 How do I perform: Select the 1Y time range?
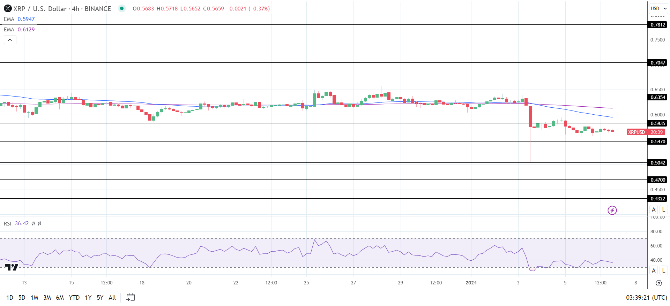pyautogui.click(x=88, y=297)
